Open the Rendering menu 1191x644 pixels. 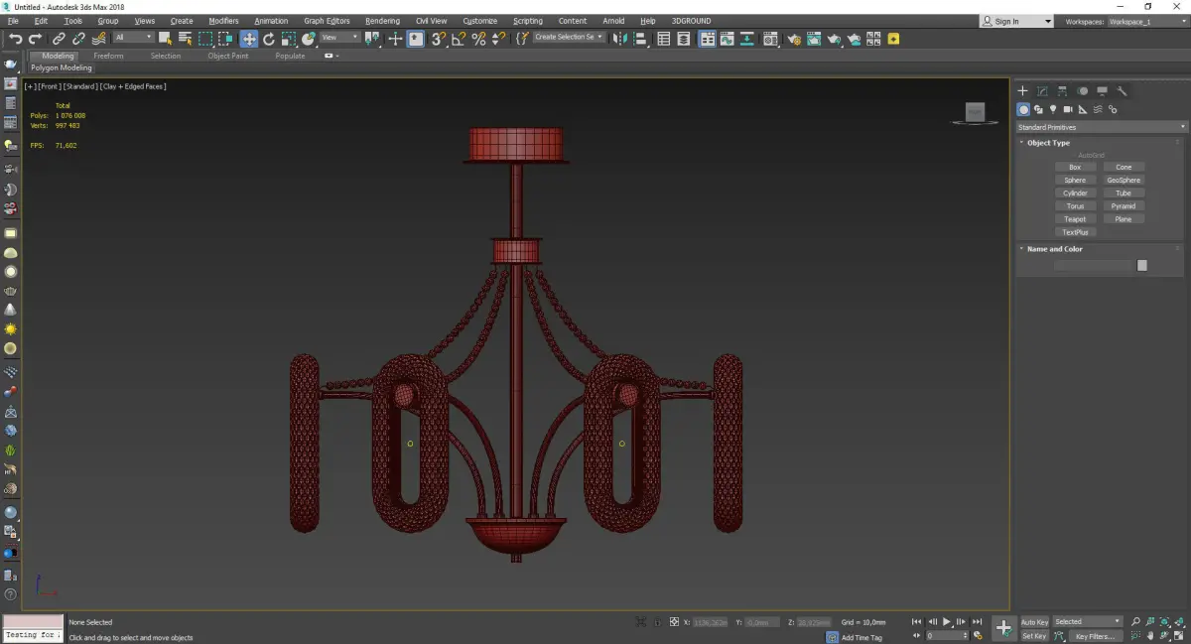[x=382, y=21]
